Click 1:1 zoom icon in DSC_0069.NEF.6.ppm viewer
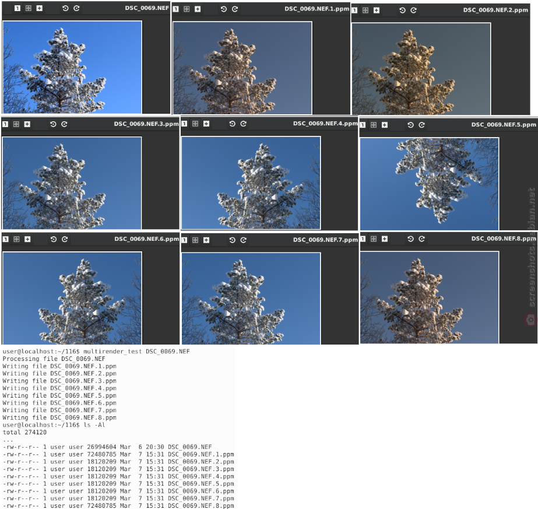The height and width of the screenshot is (509, 538). pos(5,239)
